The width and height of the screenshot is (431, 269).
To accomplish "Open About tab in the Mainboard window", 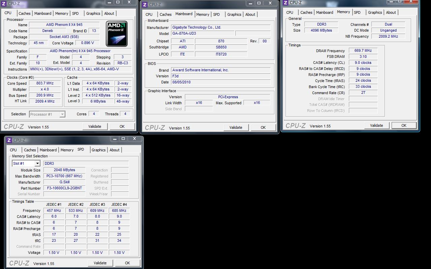I will (250, 14).
